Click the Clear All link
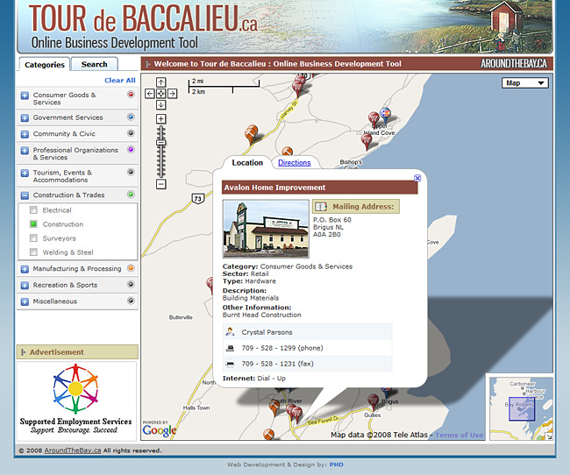570x475 pixels. [x=120, y=81]
